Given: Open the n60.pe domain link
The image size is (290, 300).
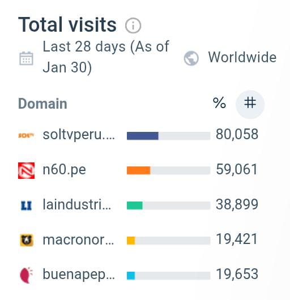Looking at the screenshot, I should pos(64,170).
